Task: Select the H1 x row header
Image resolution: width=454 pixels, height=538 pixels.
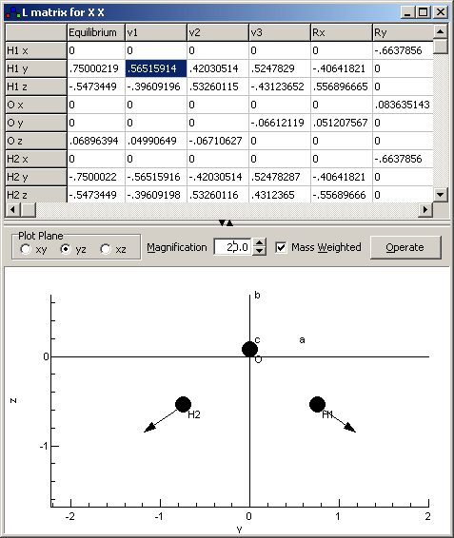Action: [x=36, y=50]
